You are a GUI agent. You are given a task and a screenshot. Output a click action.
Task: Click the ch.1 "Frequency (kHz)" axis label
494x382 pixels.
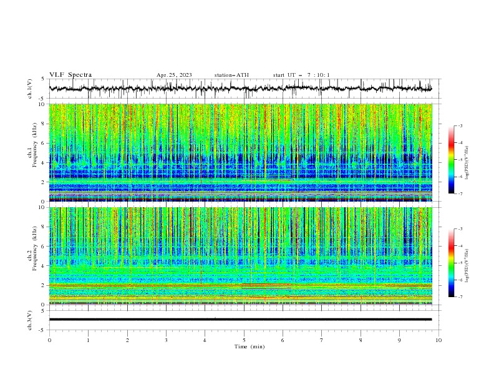34,144
